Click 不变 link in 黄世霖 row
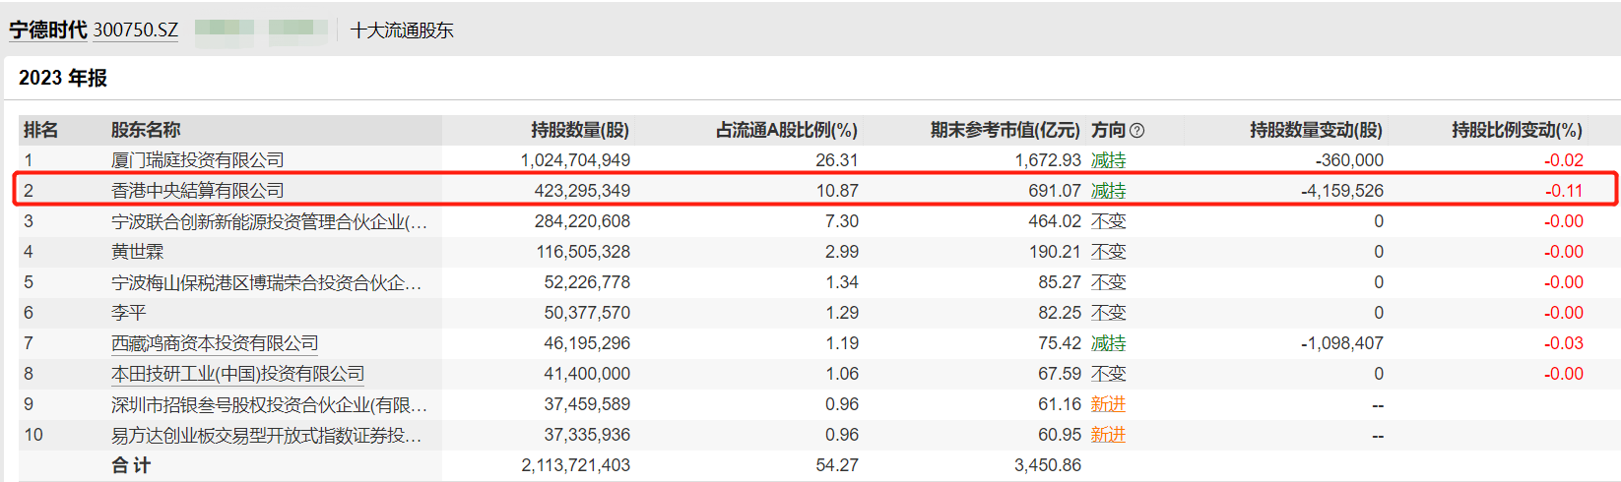Image resolution: width=1621 pixels, height=482 pixels. (x=1109, y=252)
